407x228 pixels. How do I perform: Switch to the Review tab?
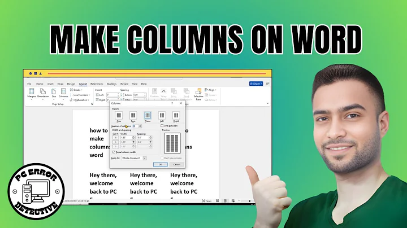[x=124, y=84]
